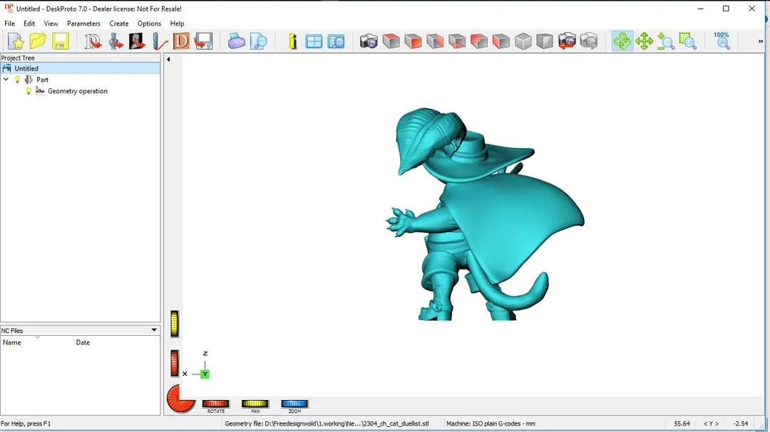Click the 'For Help, press F1' status text
770x432 pixels.
(x=26, y=423)
